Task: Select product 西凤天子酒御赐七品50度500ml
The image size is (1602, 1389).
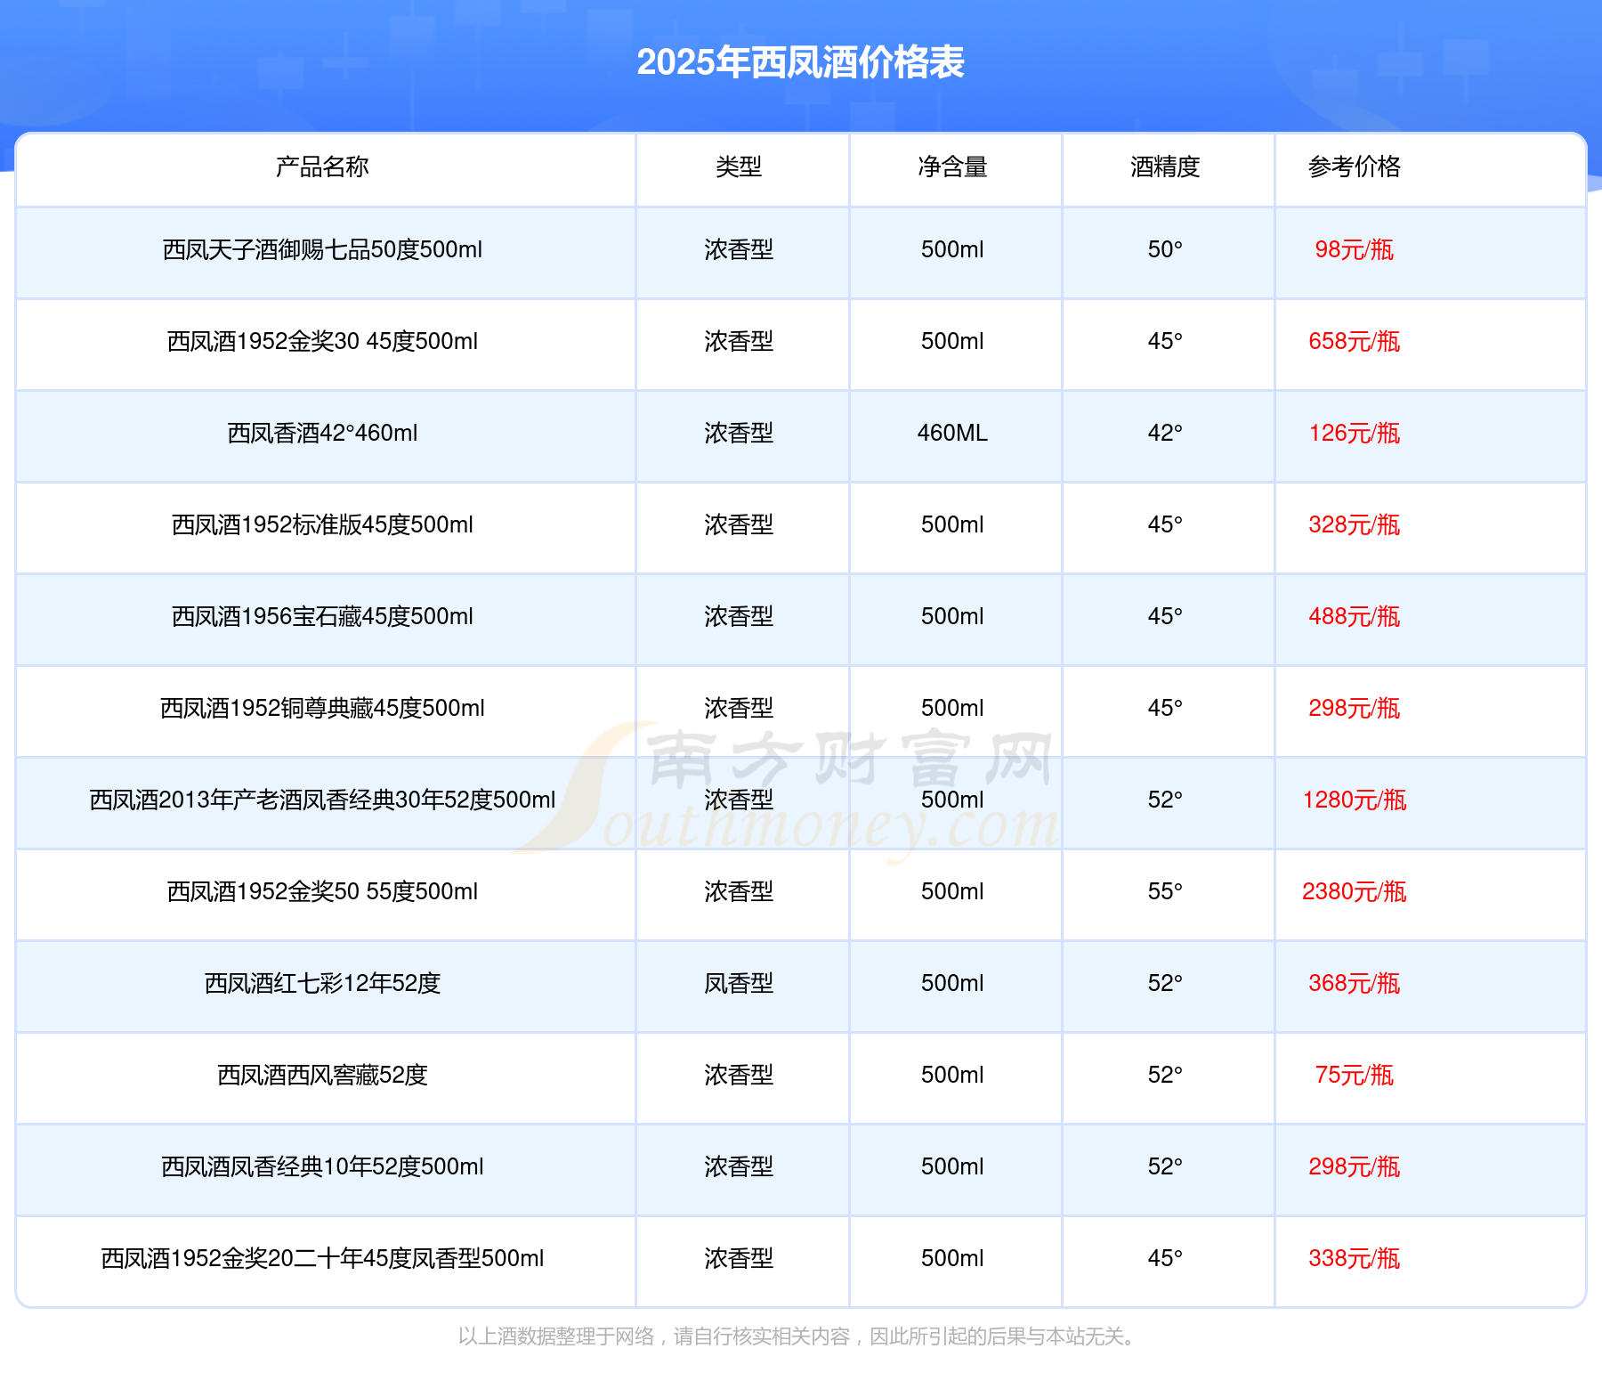Action: (322, 250)
